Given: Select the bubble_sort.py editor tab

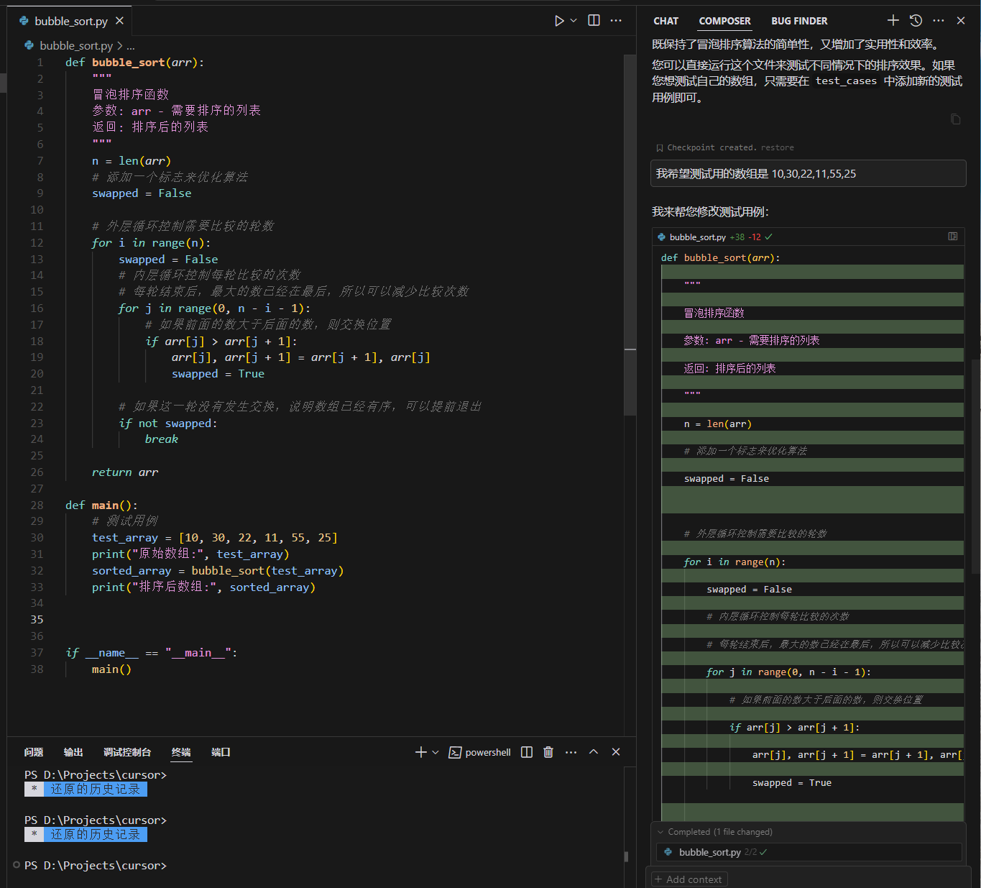Looking at the screenshot, I should 71,21.
